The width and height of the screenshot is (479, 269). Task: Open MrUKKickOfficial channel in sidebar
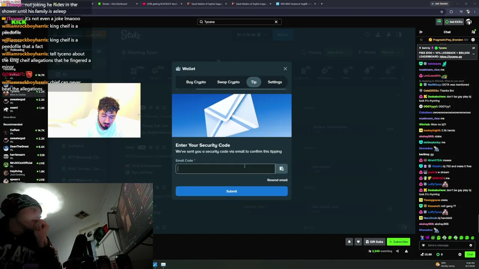click(x=24, y=164)
